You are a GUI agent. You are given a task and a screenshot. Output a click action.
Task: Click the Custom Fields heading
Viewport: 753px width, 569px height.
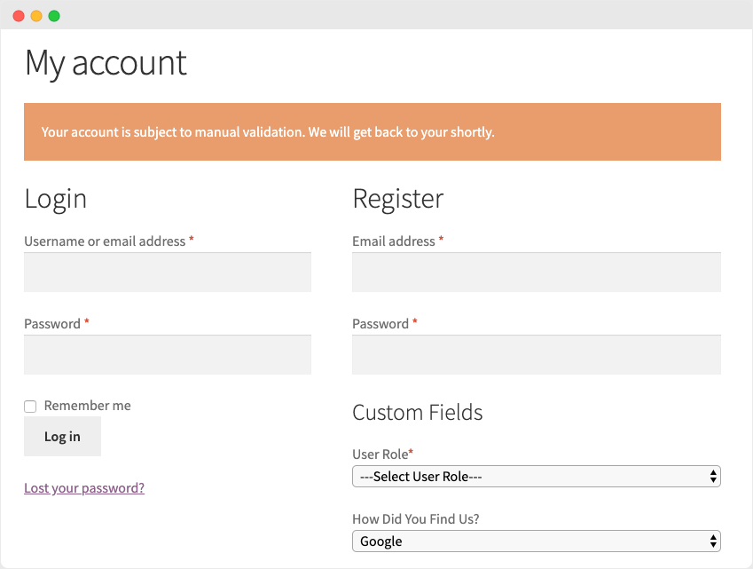pyautogui.click(x=418, y=413)
